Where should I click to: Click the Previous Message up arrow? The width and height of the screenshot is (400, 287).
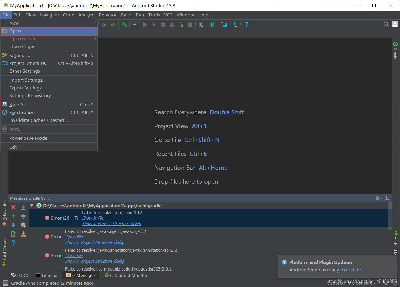13,216
